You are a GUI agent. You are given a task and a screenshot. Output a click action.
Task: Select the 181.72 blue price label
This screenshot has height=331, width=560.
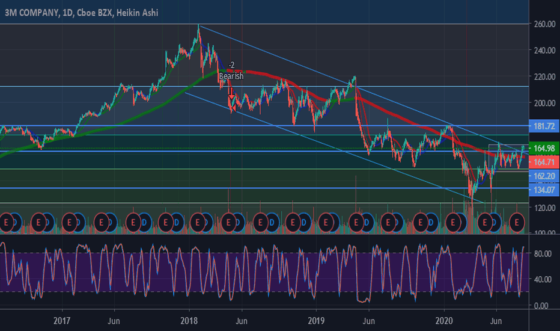tap(544, 126)
